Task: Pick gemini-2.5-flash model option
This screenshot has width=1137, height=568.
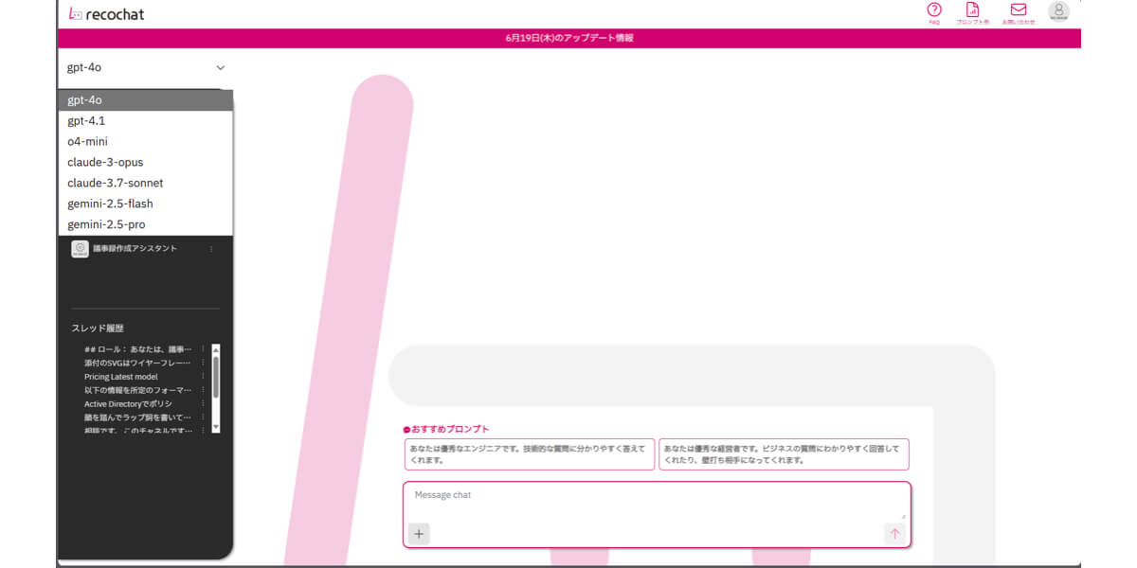Action: [145, 204]
